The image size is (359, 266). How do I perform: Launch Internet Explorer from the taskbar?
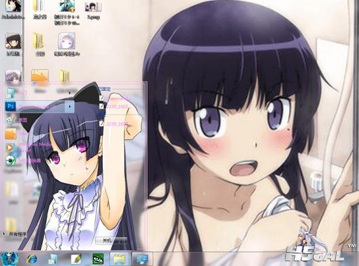tap(32, 259)
